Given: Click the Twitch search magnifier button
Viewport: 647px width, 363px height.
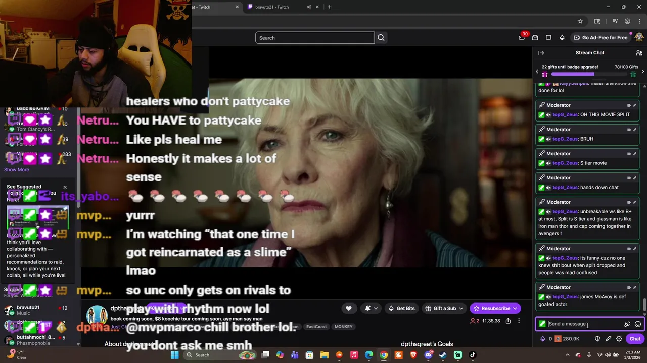Looking at the screenshot, I should point(381,38).
